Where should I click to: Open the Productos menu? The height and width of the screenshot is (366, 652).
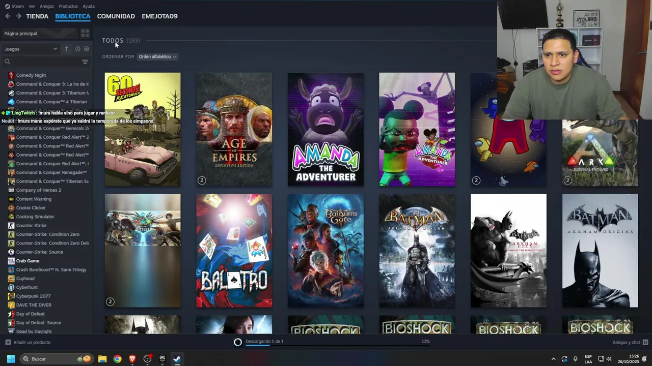68,6
